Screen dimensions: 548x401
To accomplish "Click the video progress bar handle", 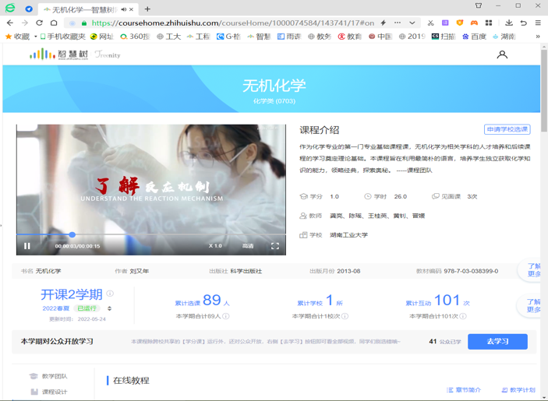I will pyautogui.click(x=72, y=234).
